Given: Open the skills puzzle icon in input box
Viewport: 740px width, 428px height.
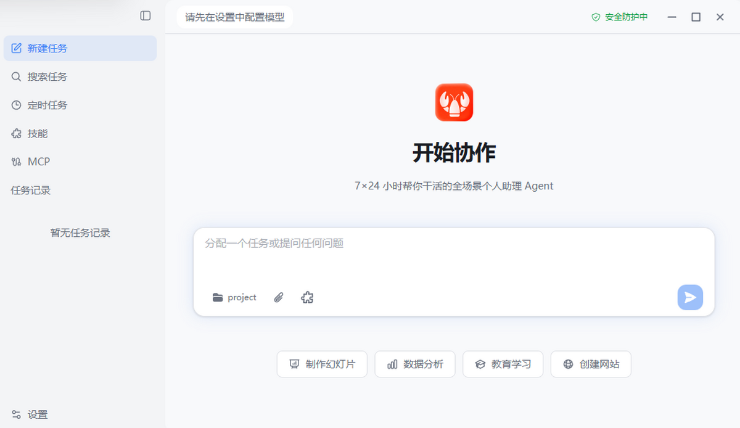Looking at the screenshot, I should tap(307, 298).
